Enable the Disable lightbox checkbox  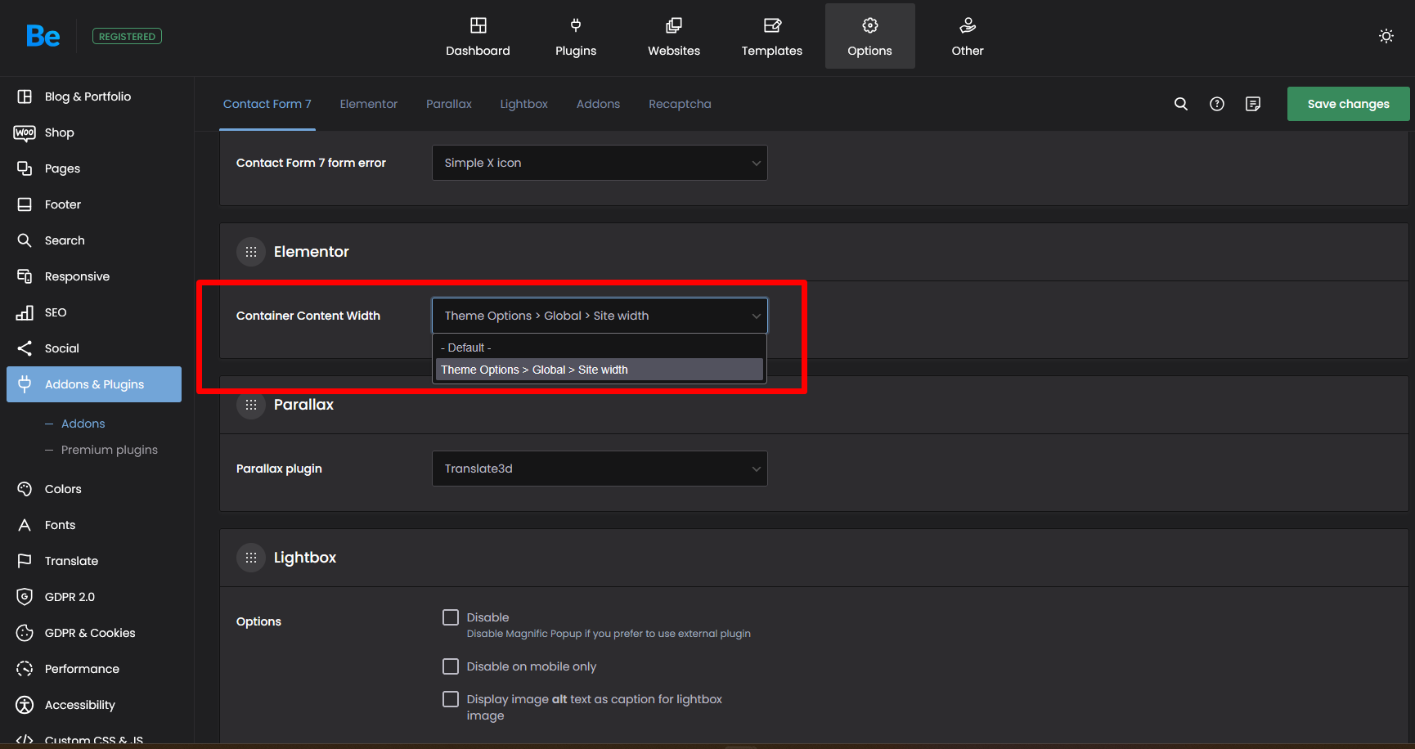coord(451,617)
